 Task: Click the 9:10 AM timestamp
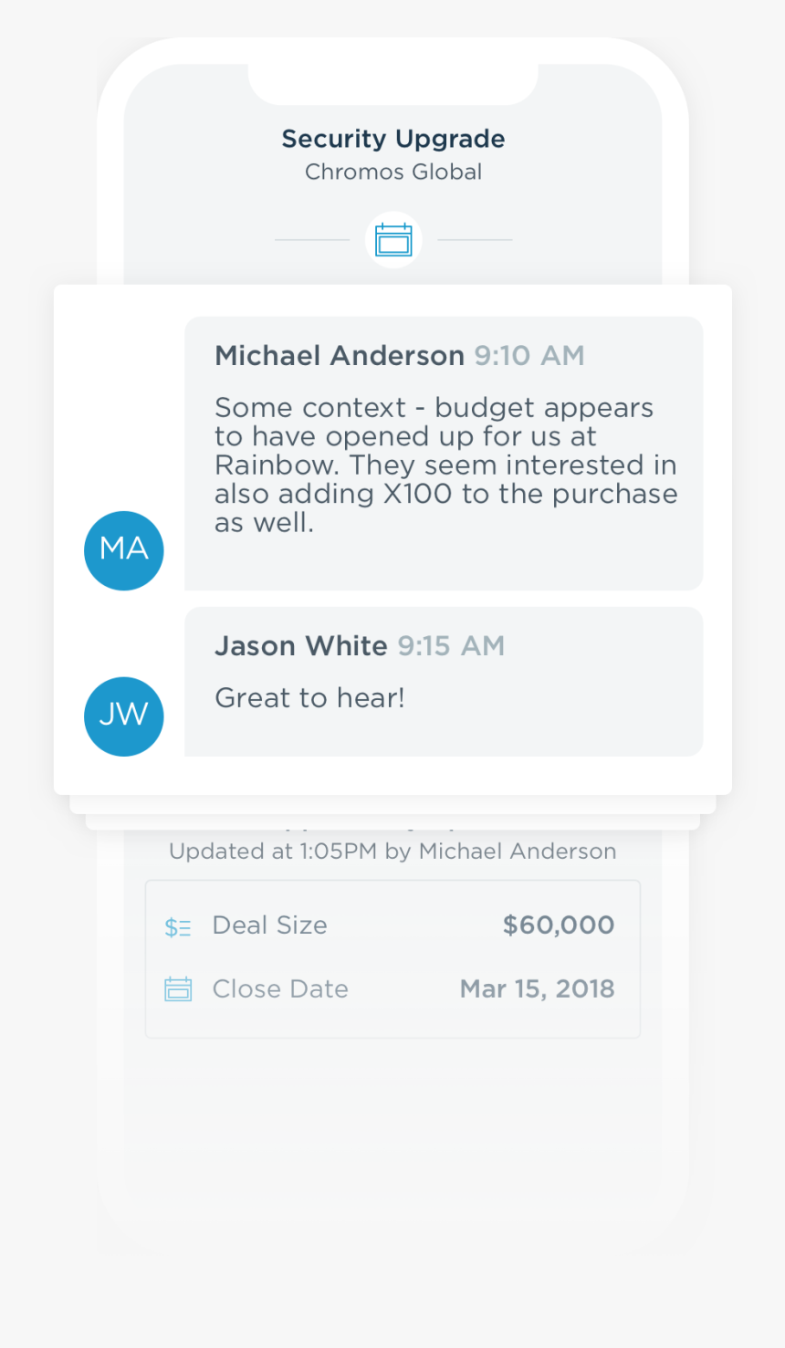click(x=529, y=355)
